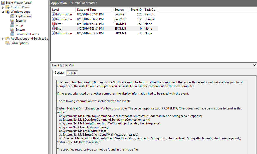Open the Subscriptions item icon

tap(7, 43)
